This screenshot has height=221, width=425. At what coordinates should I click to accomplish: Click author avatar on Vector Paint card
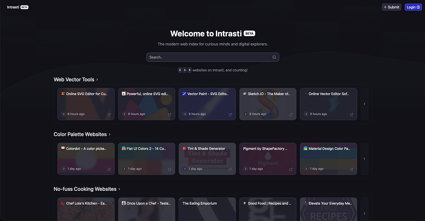(185, 114)
